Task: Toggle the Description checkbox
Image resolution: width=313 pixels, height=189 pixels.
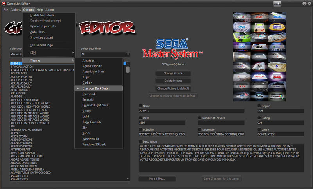Action: coord(140,141)
